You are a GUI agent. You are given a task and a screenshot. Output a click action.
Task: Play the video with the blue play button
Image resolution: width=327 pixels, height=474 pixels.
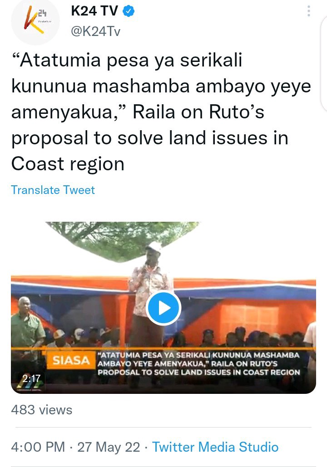coord(163,308)
